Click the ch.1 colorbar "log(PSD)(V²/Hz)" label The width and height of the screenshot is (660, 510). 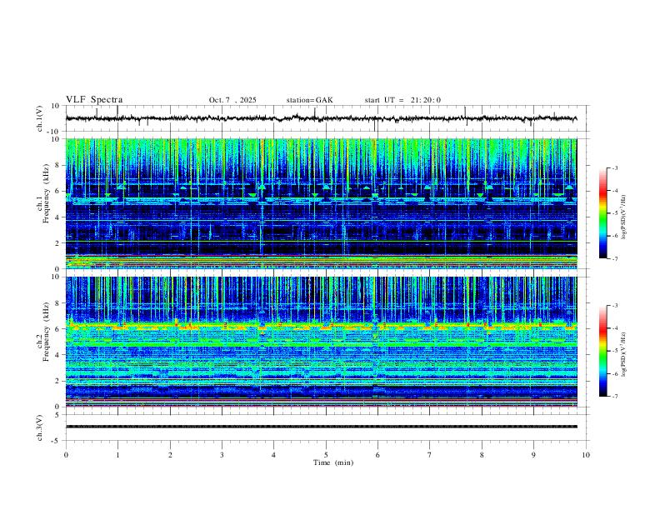point(623,217)
